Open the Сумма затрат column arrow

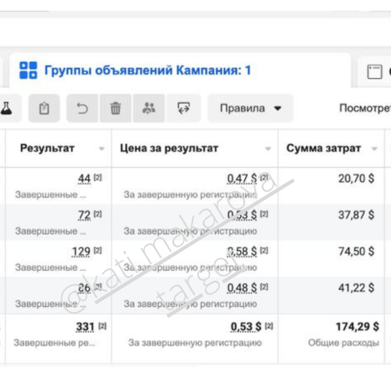coord(374,149)
